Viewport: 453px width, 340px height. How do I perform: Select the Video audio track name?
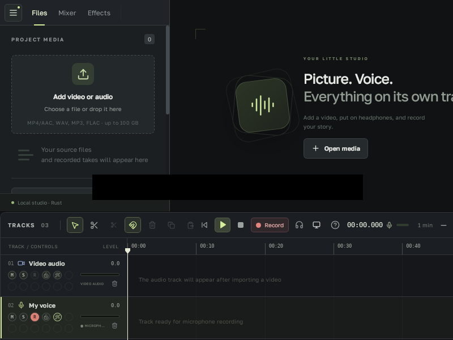pyautogui.click(x=47, y=263)
